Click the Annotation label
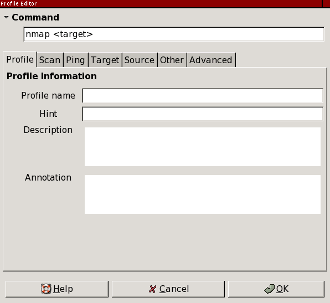 (x=48, y=177)
